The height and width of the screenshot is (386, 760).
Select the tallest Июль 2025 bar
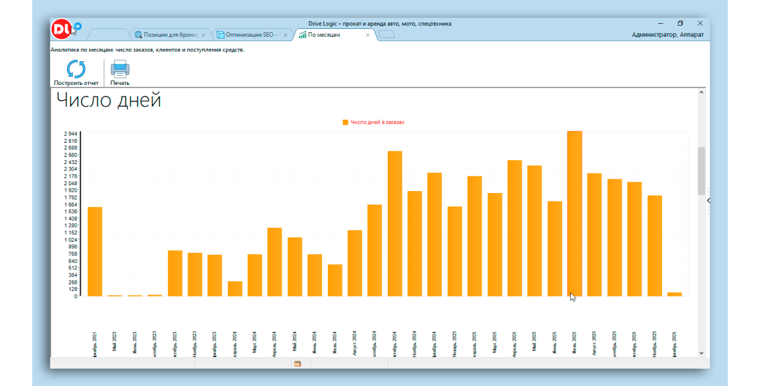pos(575,213)
